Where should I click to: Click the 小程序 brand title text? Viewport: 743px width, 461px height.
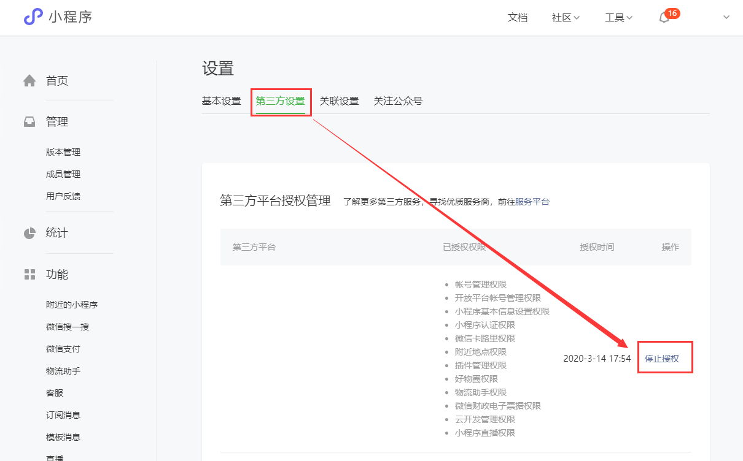71,17
